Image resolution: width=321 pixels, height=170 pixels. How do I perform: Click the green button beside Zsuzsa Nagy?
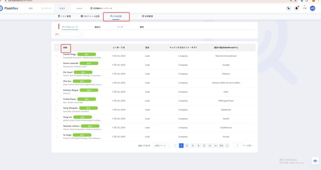[87, 54]
